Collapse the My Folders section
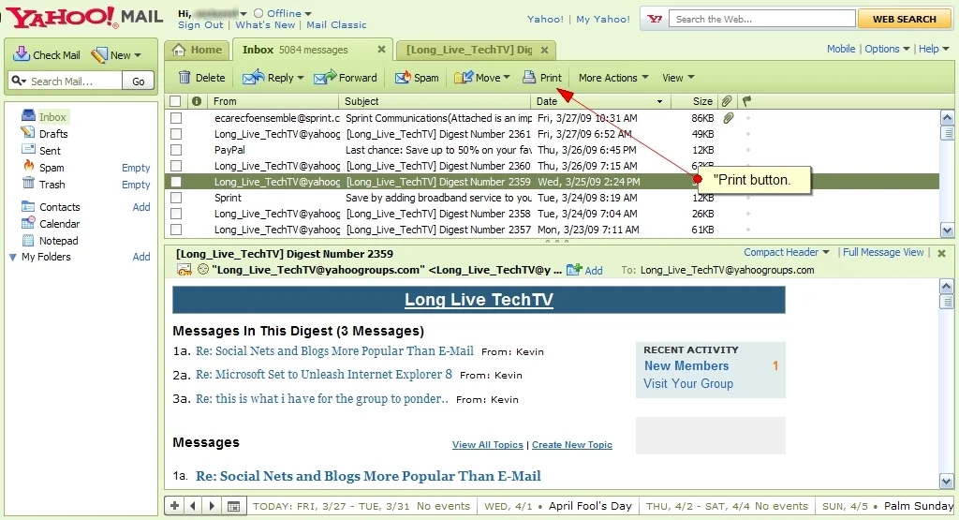 [x=12, y=258]
